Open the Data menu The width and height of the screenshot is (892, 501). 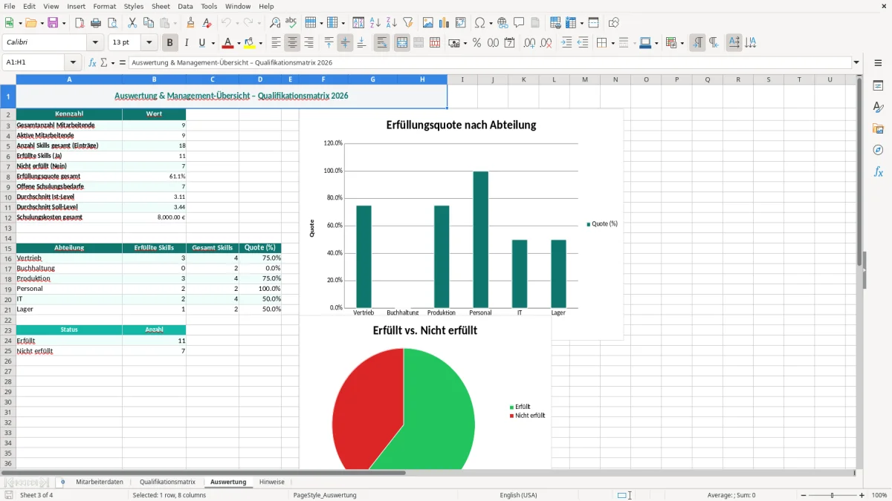(185, 6)
